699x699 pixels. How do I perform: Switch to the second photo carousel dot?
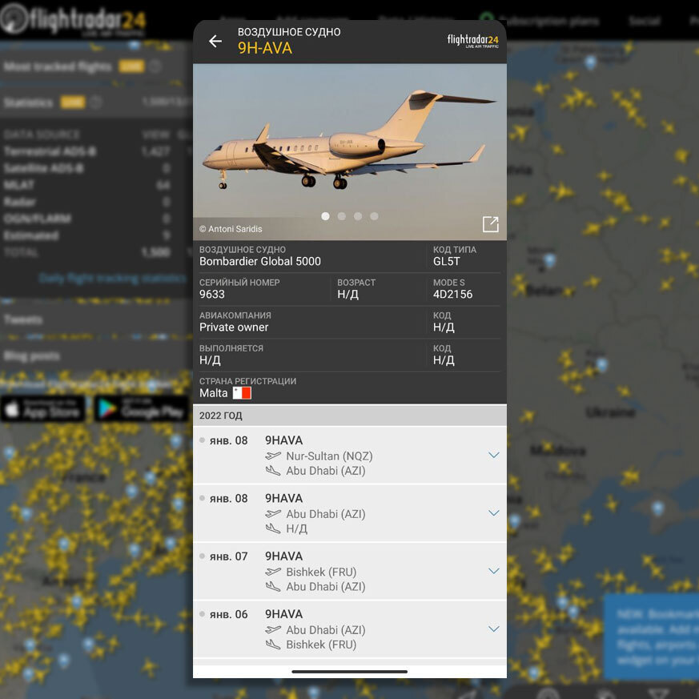[x=342, y=216]
